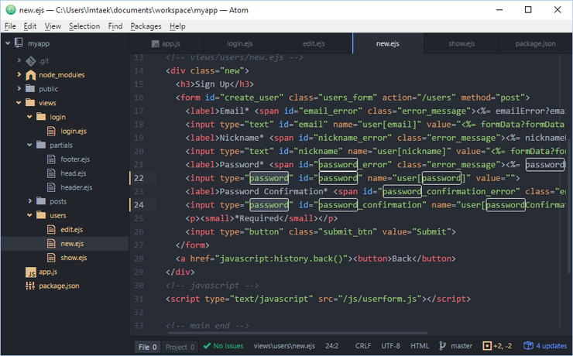Change the HTML grammar selector
This screenshot has width=573, height=356.
pos(420,346)
